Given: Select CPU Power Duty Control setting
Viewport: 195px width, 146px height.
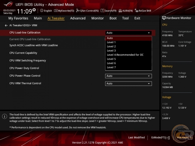Looking at the screenshot, I should point(24,68).
